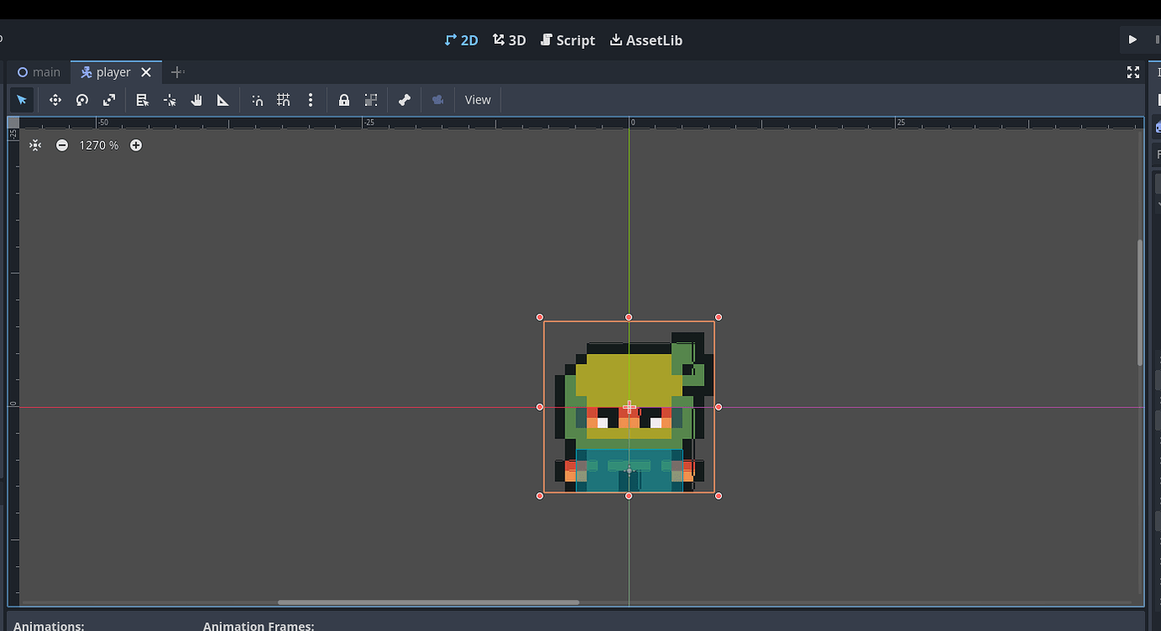Open the AssetLib workspace
This screenshot has width=1161, height=631.
coord(646,40)
